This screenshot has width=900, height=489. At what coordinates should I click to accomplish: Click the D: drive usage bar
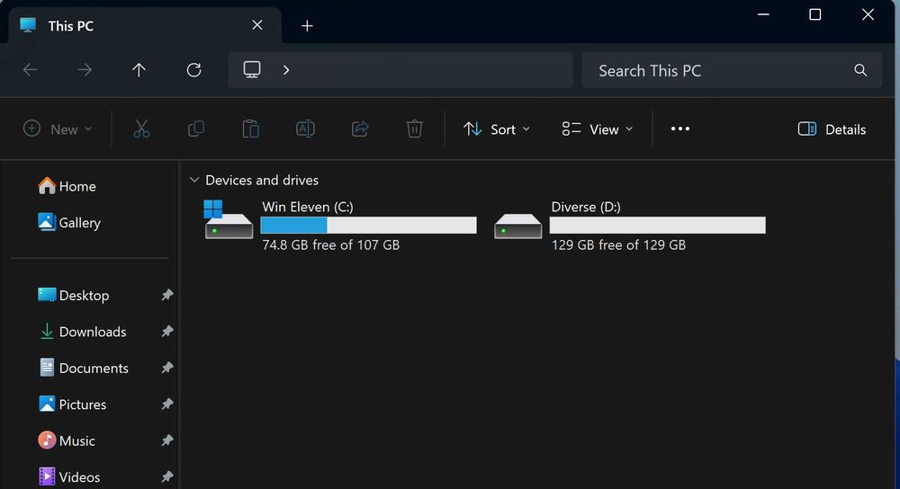[x=657, y=226]
